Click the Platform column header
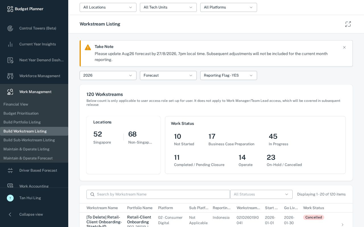Viewport: 364px width, 227px height. pos(166,208)
